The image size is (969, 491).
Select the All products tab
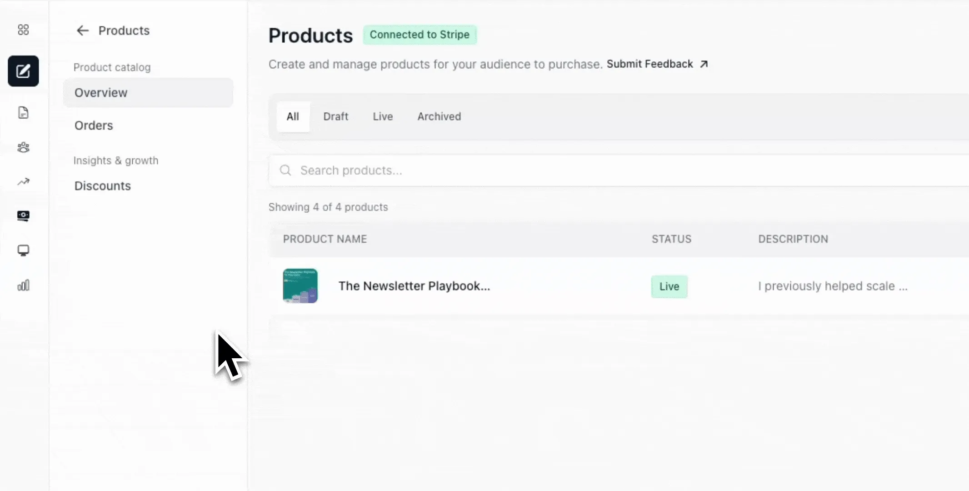click(x=293, y=117)
